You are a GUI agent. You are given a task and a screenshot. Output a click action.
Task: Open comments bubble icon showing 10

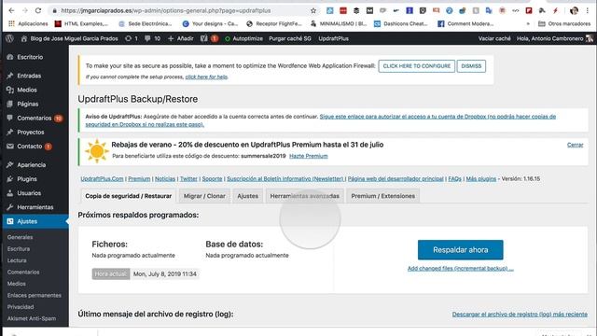pyautogui.click(x=152, y=38)
